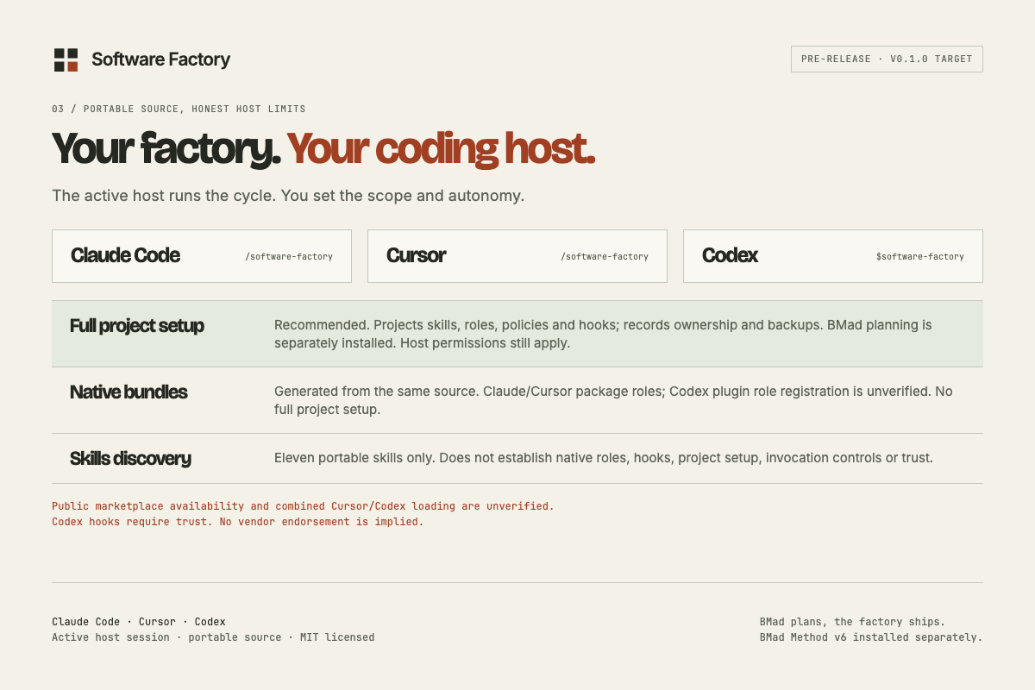Image resolution: width=1035 pixels, height=690 pixels.
Task: Click the Software Factory logo icon
Action: (66, 60)
